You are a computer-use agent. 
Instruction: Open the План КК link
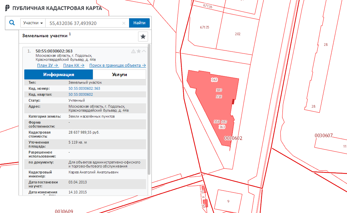pyautogui.click(x=74, y=65)
